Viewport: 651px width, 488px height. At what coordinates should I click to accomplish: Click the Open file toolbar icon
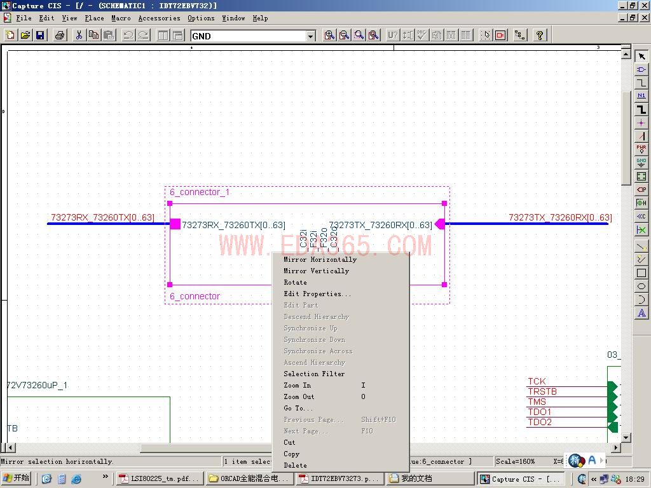tap(25, 36)
